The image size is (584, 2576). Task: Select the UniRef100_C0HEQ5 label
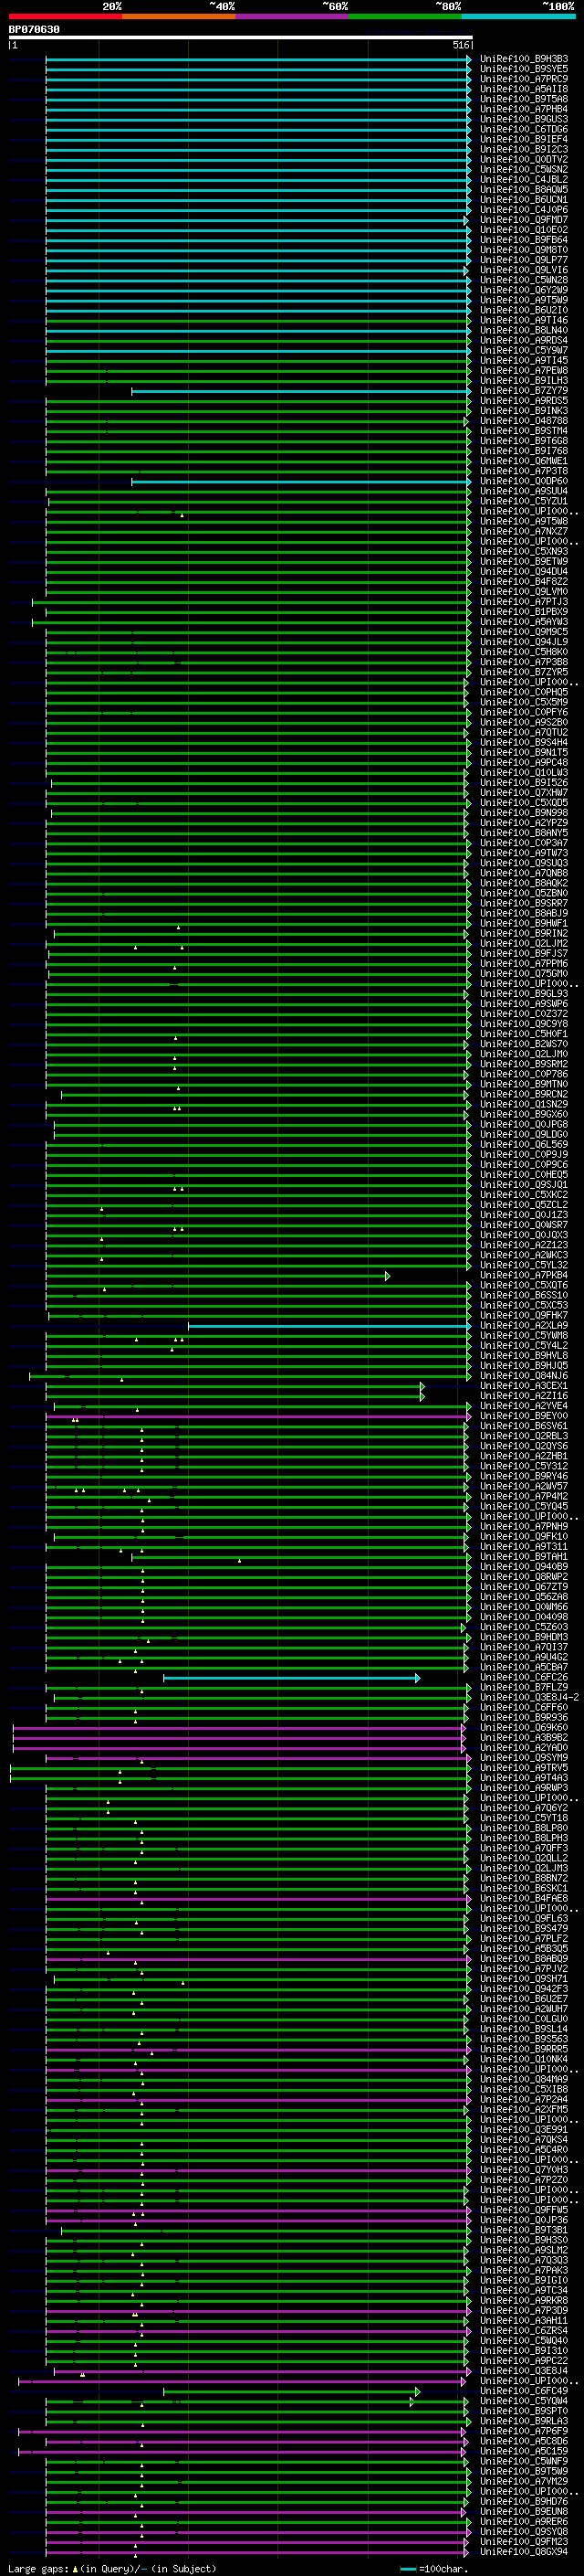(x=523, y=1174)
